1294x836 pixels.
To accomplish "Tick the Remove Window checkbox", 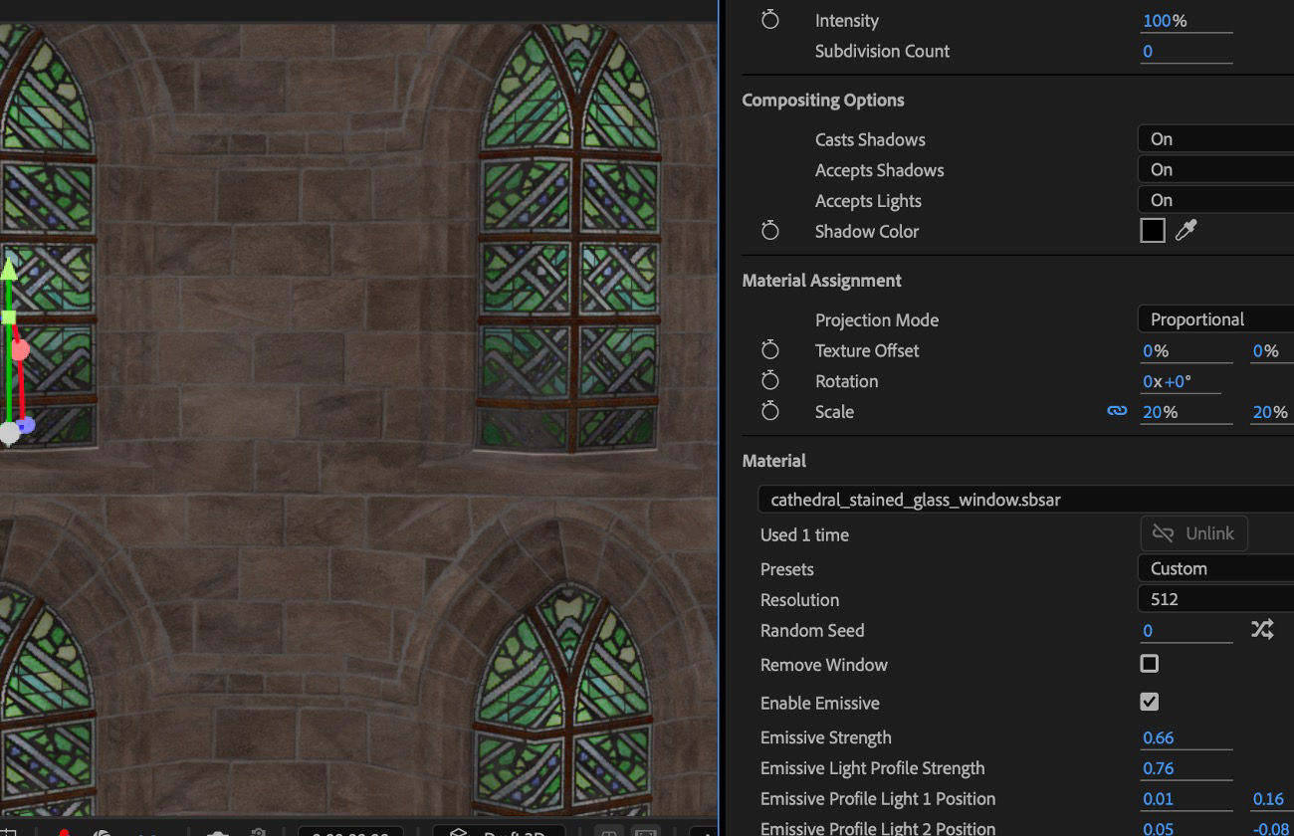I will click(1150, 664).
